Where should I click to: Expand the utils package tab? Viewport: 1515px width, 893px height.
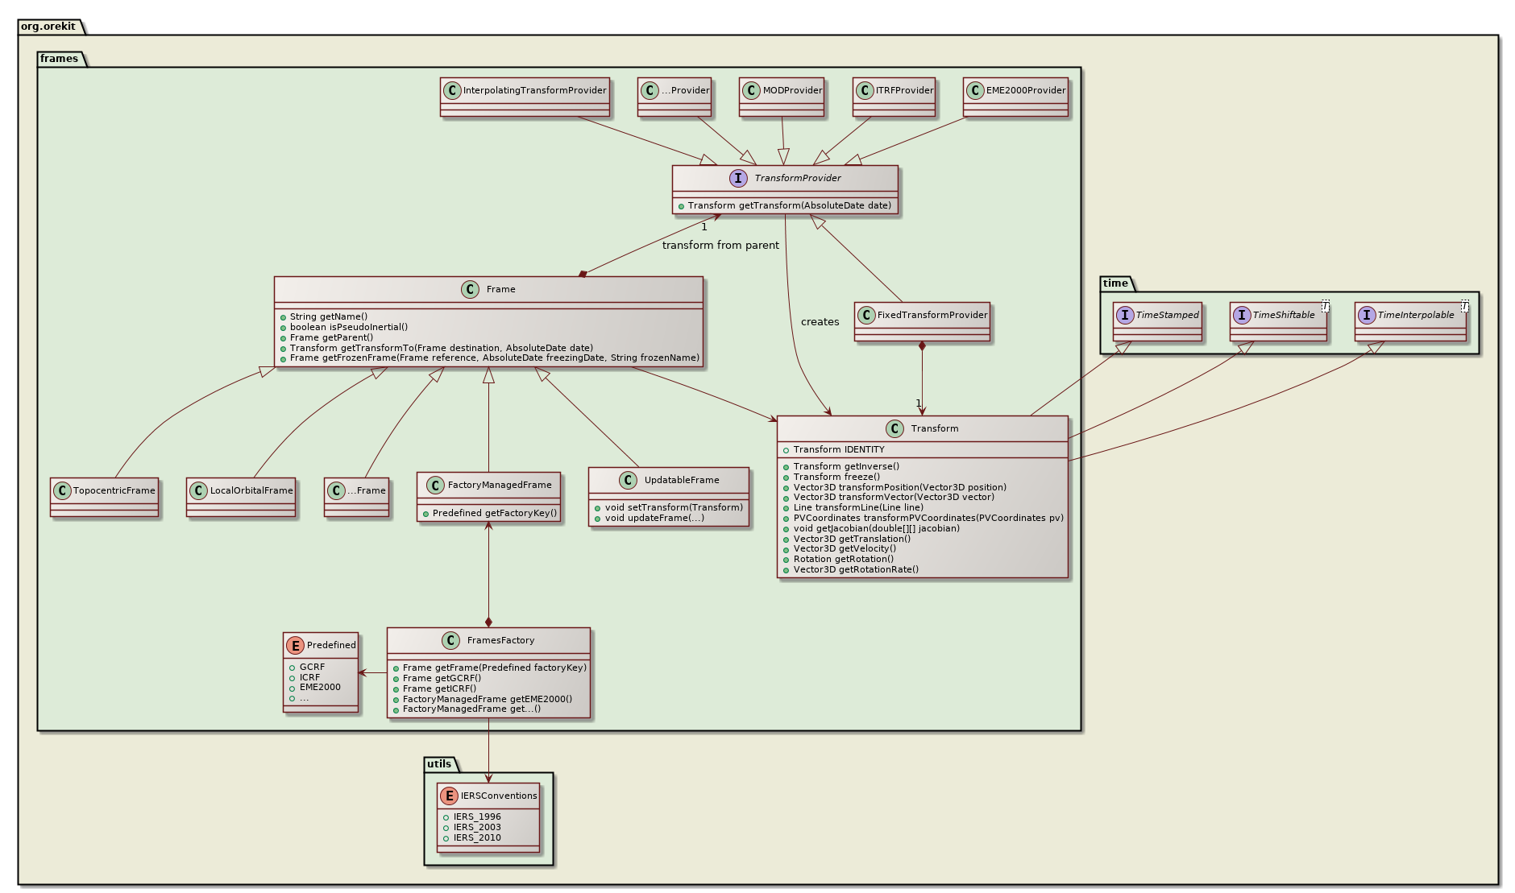click(x=440, y=763)
